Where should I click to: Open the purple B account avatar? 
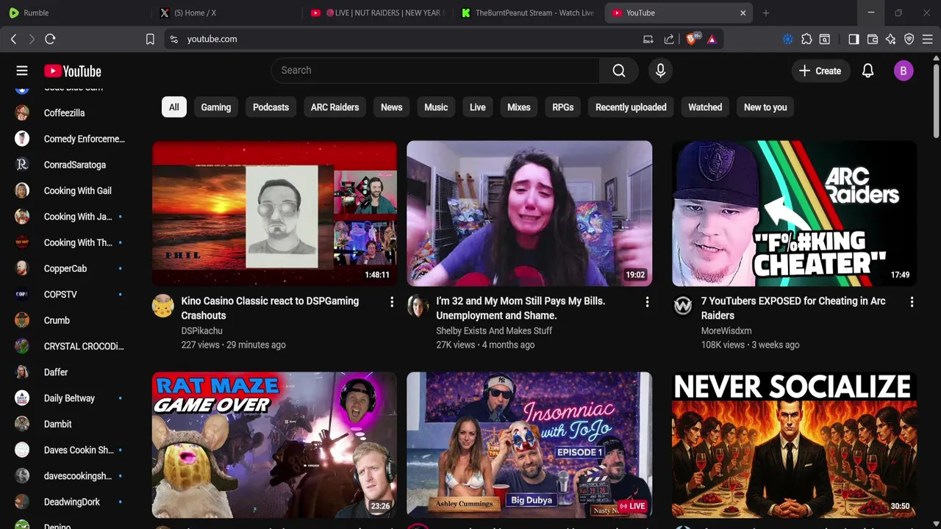(904, 71)
